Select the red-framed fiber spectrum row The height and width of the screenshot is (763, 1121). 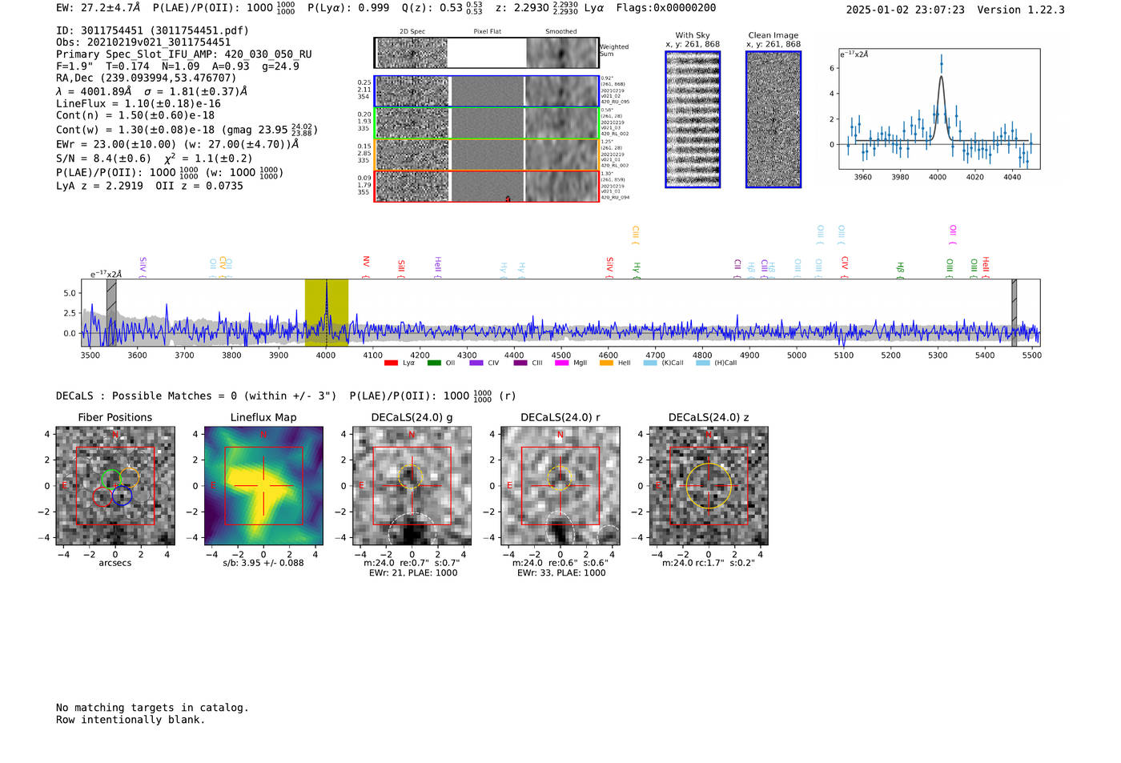point(487,186)
